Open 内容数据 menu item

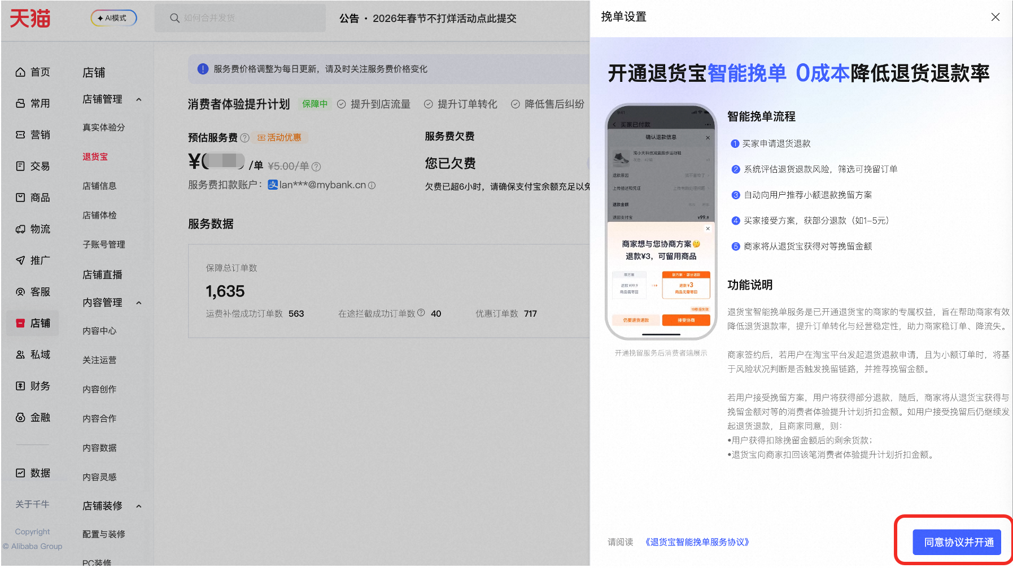point(99,448)
